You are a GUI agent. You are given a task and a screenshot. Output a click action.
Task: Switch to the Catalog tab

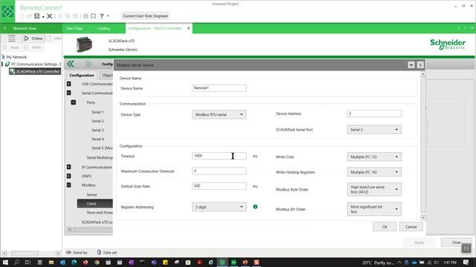pos(103,28)
